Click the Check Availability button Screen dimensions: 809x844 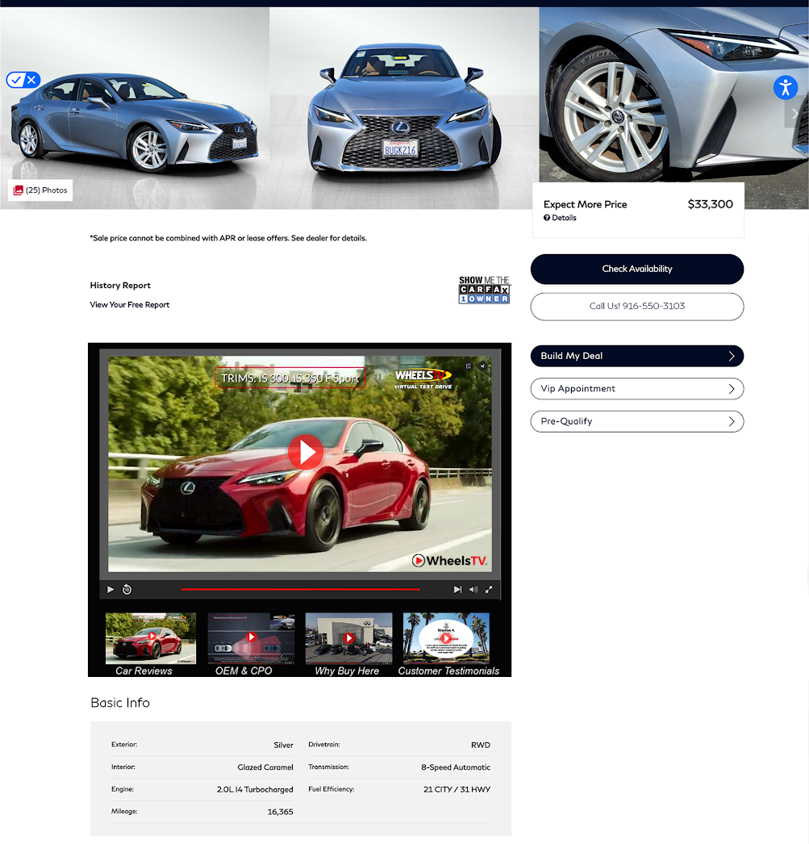pos(636,269)
